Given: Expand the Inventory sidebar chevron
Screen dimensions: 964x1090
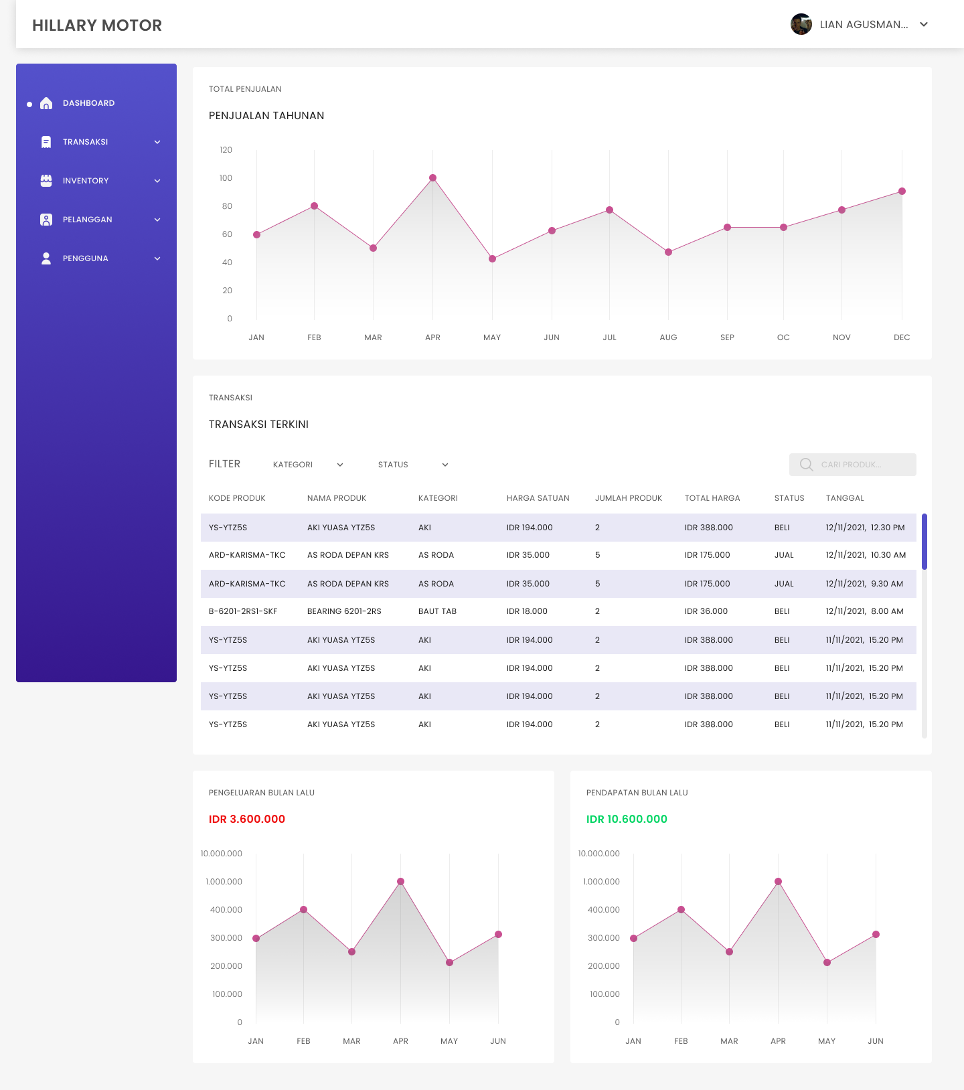Looking at the screenshot, I should pyautogui.click(x=157, y=181).
